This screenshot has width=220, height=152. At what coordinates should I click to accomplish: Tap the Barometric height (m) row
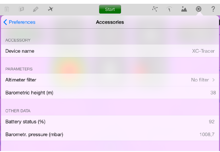tap(110, 93)
